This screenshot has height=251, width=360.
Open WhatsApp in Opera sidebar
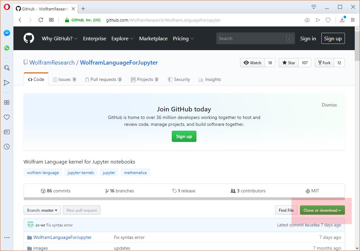click(x=7, y=48)
